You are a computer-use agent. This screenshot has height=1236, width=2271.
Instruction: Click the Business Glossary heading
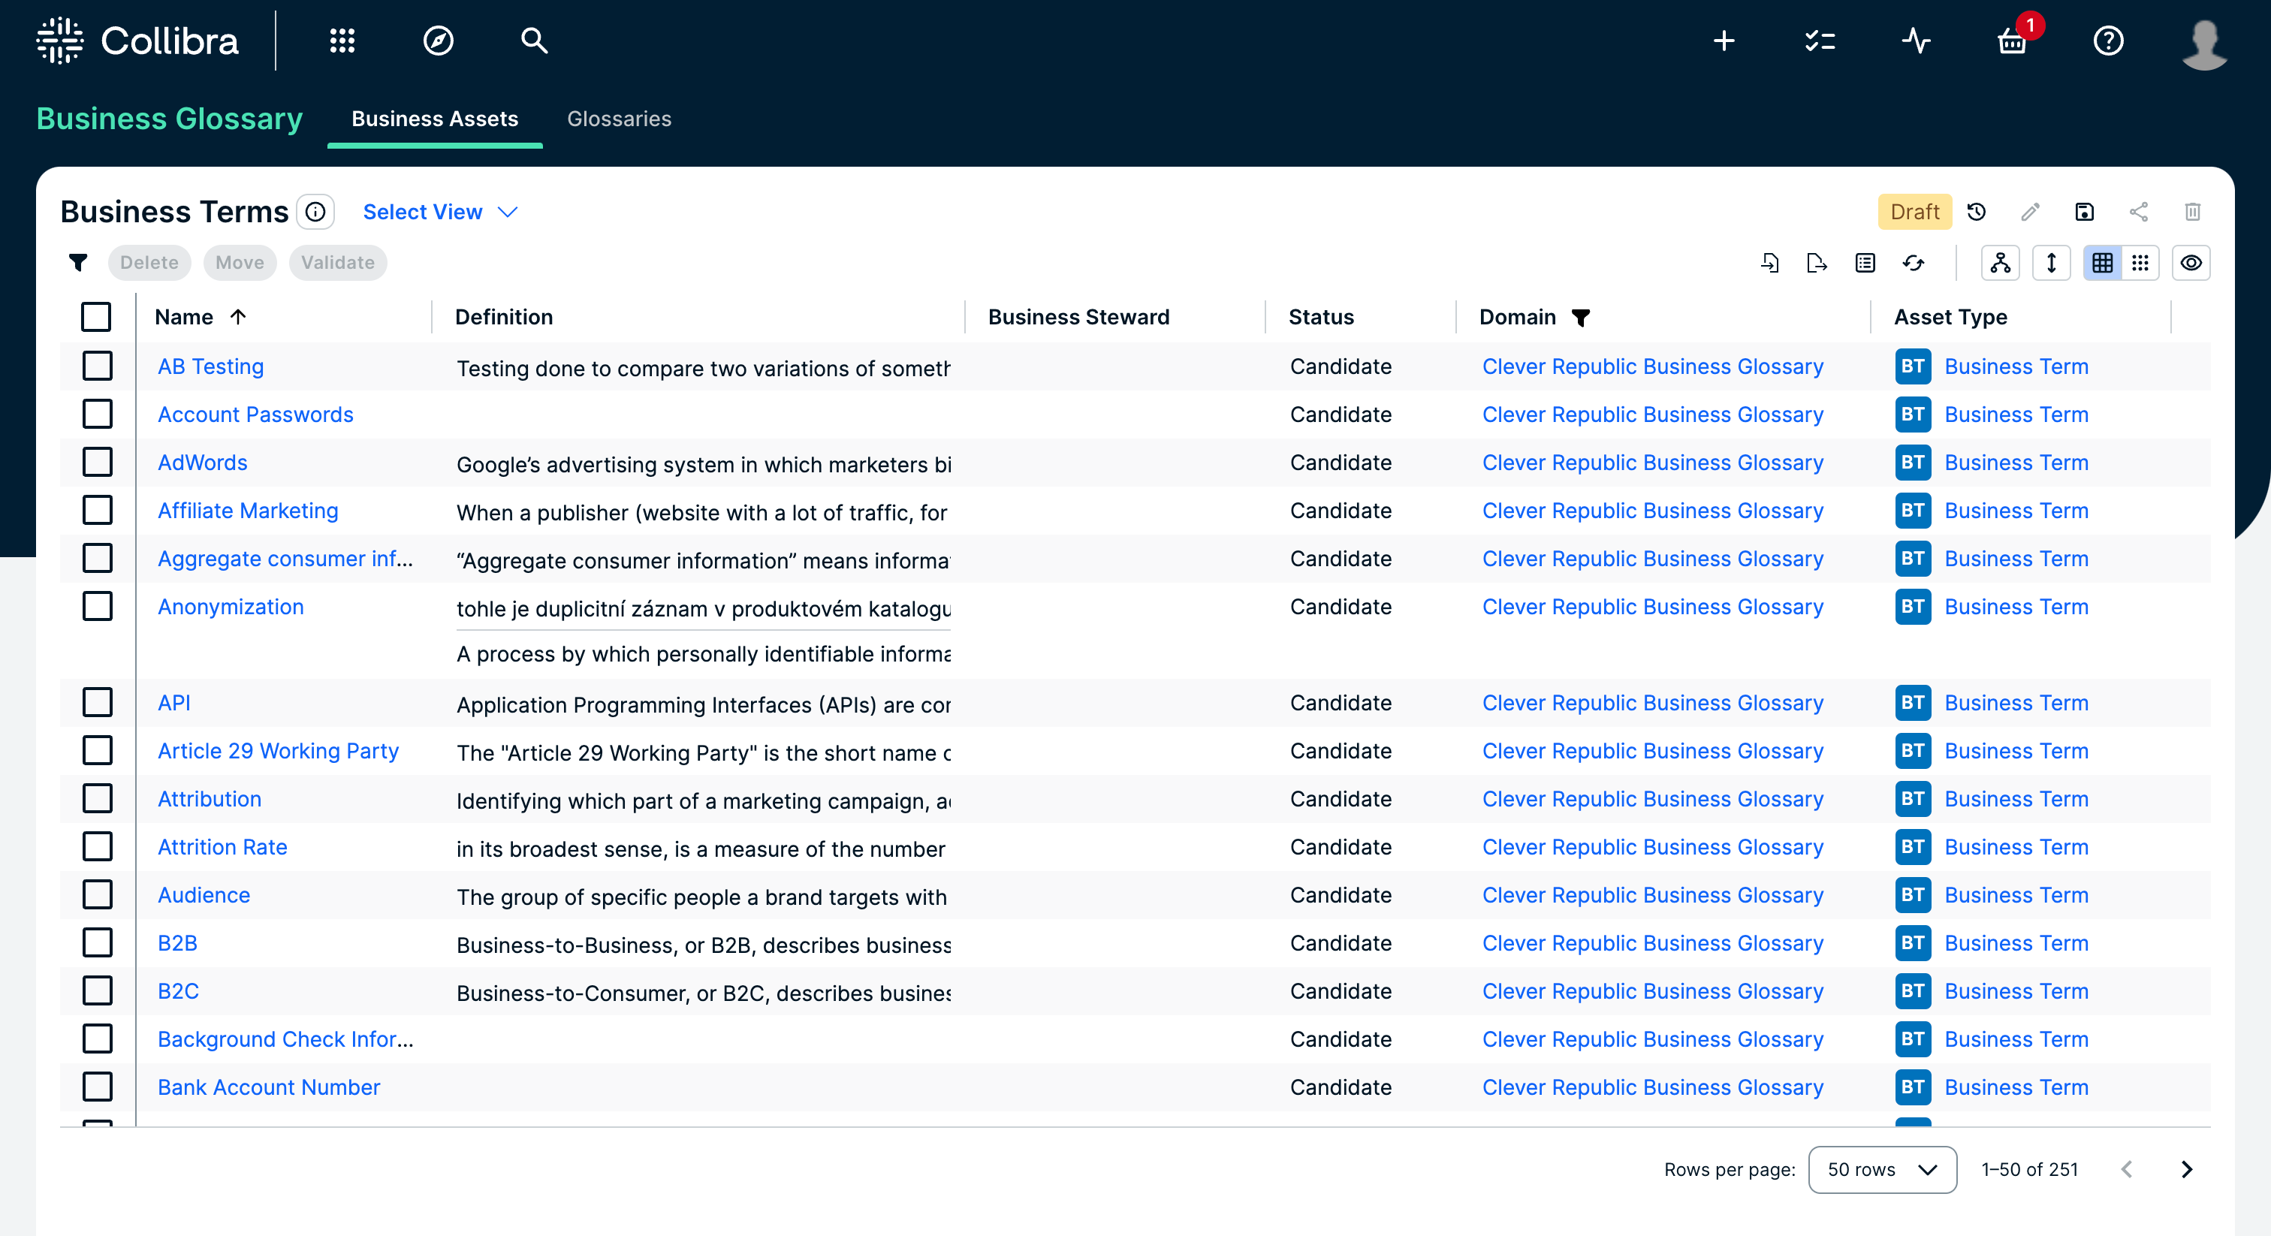pos(169,119)
